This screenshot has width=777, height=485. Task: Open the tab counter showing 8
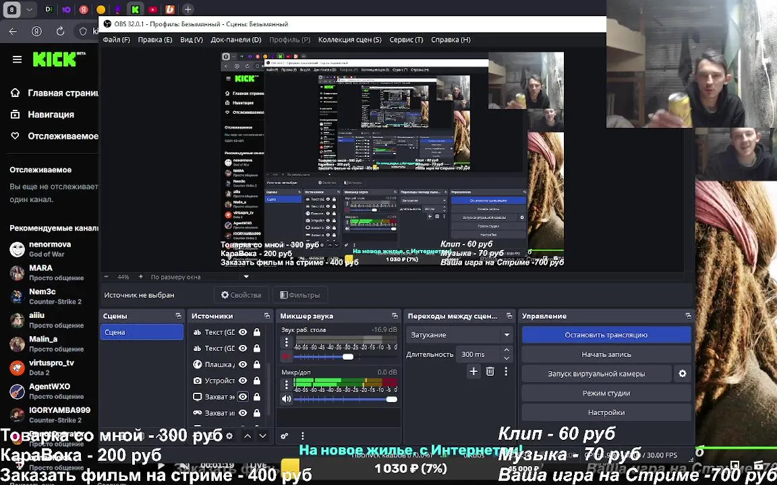pos(12,9)
